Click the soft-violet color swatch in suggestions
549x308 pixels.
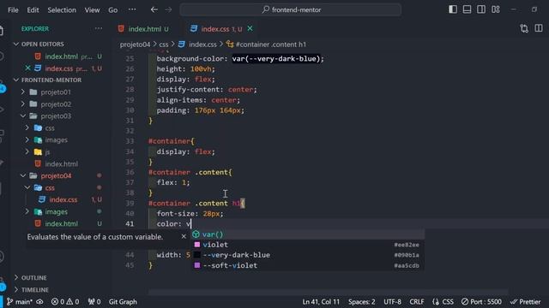[197, 265]
